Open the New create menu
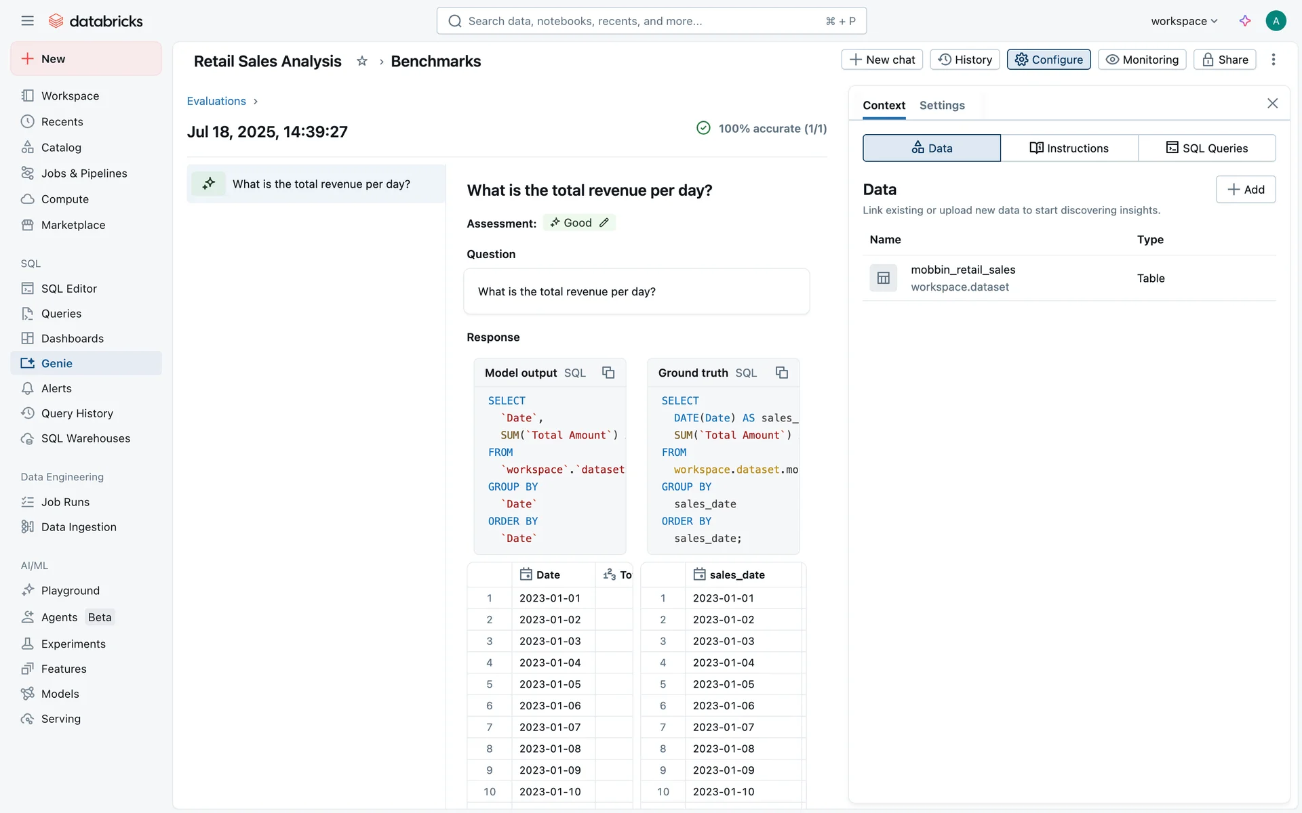The image size is (1302, 813). pyautogui.click(x=86, y=59)
